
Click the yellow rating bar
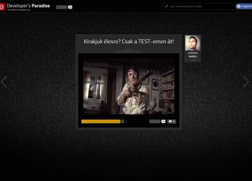(x=101, y=122)
